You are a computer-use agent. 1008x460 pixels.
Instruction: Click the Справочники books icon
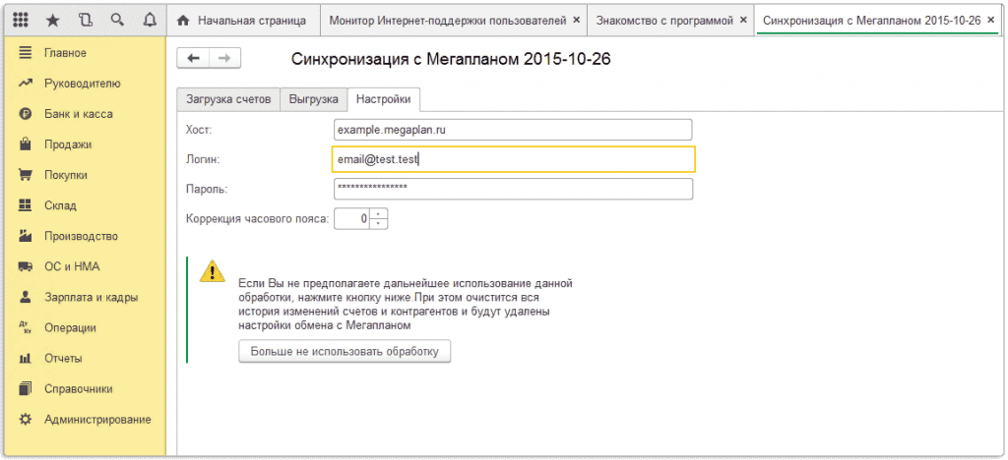(x=26, y=389)
